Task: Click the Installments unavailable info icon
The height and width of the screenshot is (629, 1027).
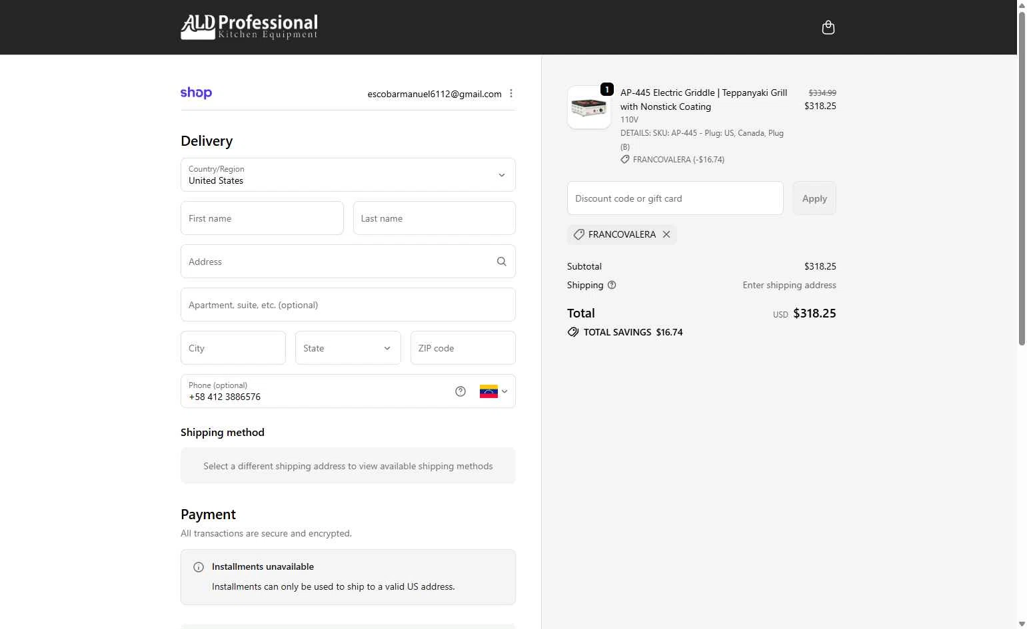Action: 199,567
